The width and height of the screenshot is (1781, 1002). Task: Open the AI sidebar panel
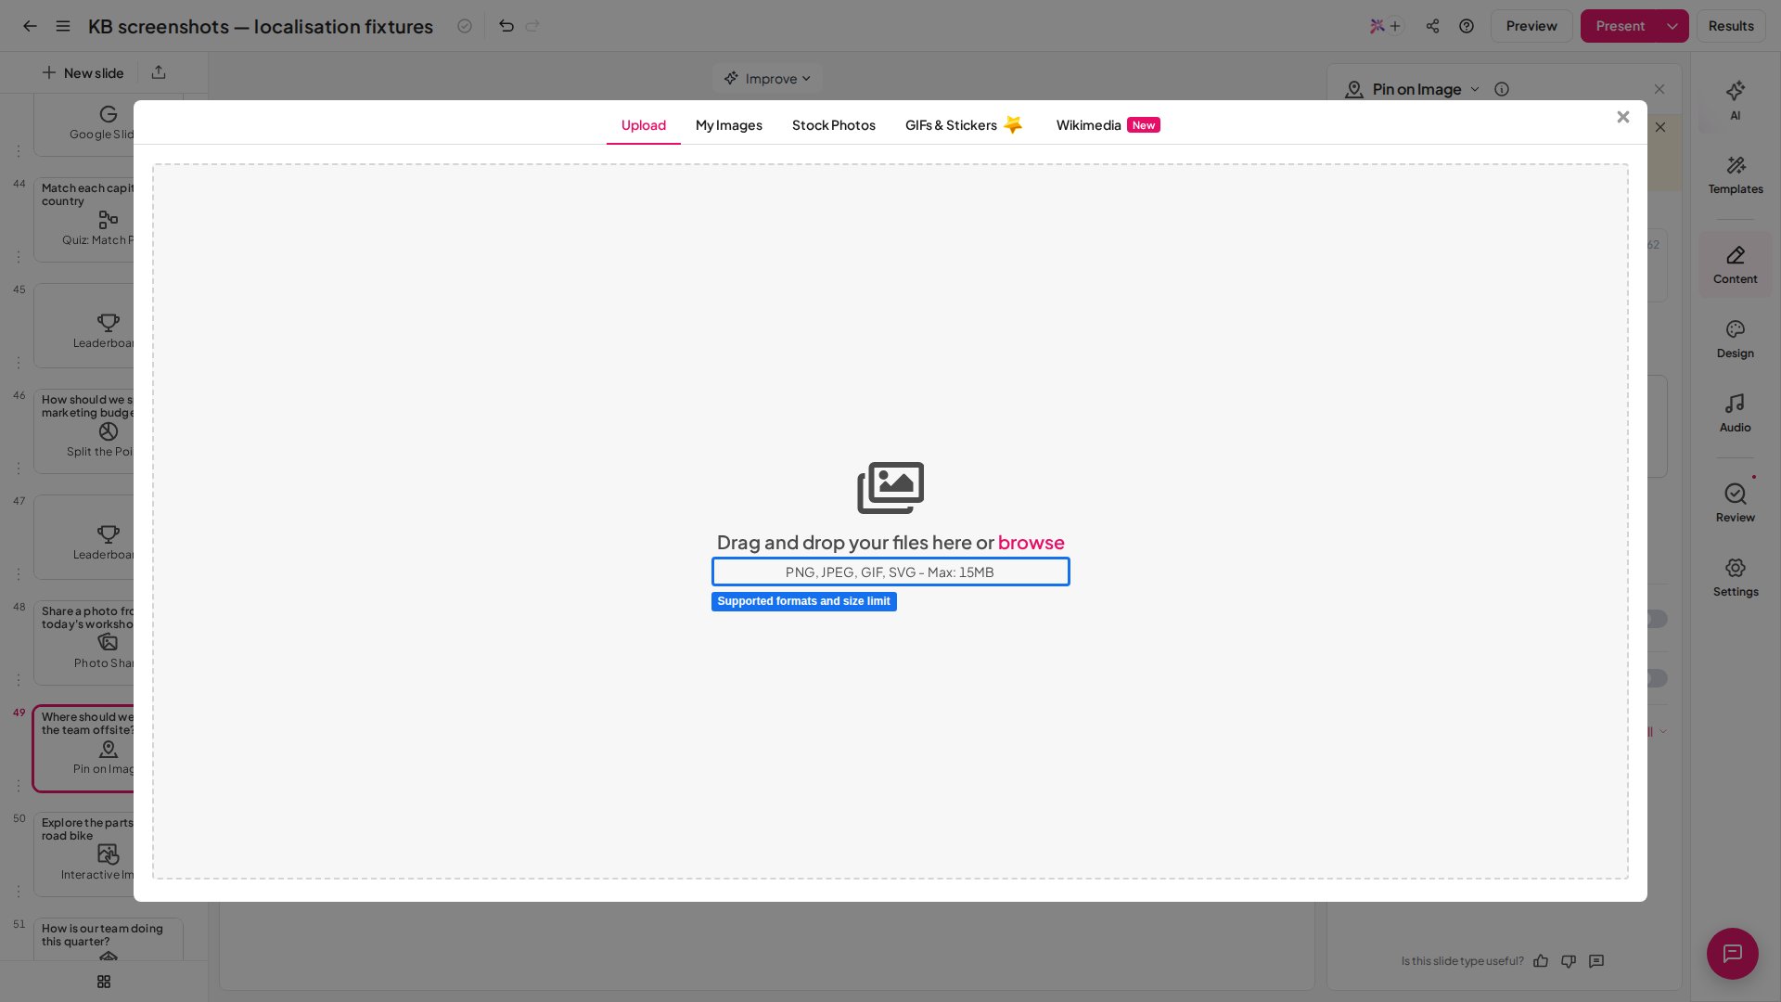coord(1735,100)
